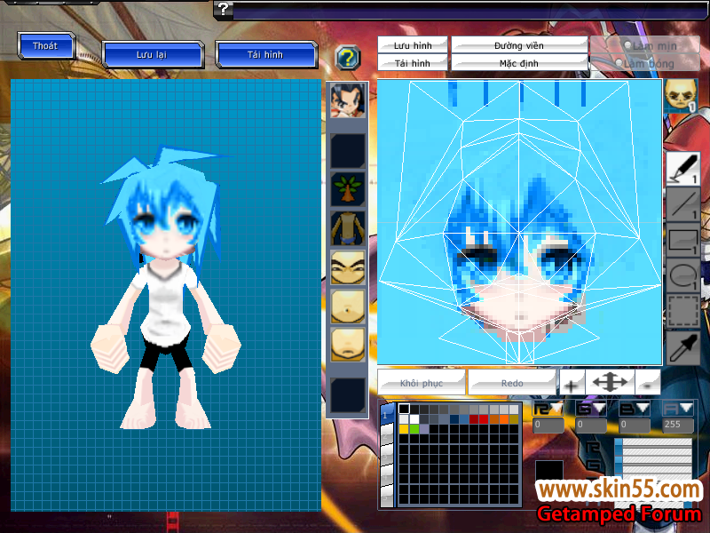Image resolution: width=710 pixels, height=533 pixels.
Task: Click the four-way move arrows icon
Action: (610, 383)
